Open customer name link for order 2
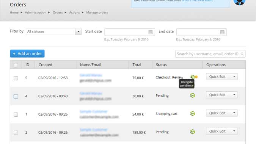The image size is (256, 144). click(x=94, y=130)
